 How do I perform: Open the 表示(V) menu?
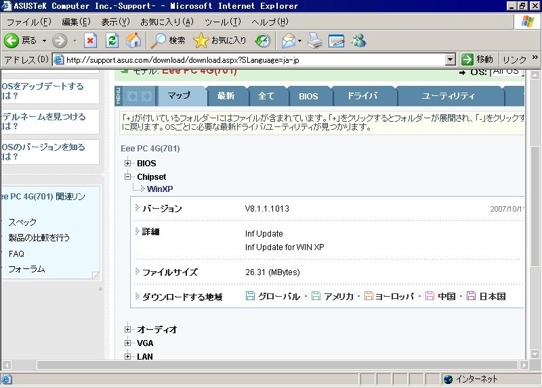pos(115,22)
